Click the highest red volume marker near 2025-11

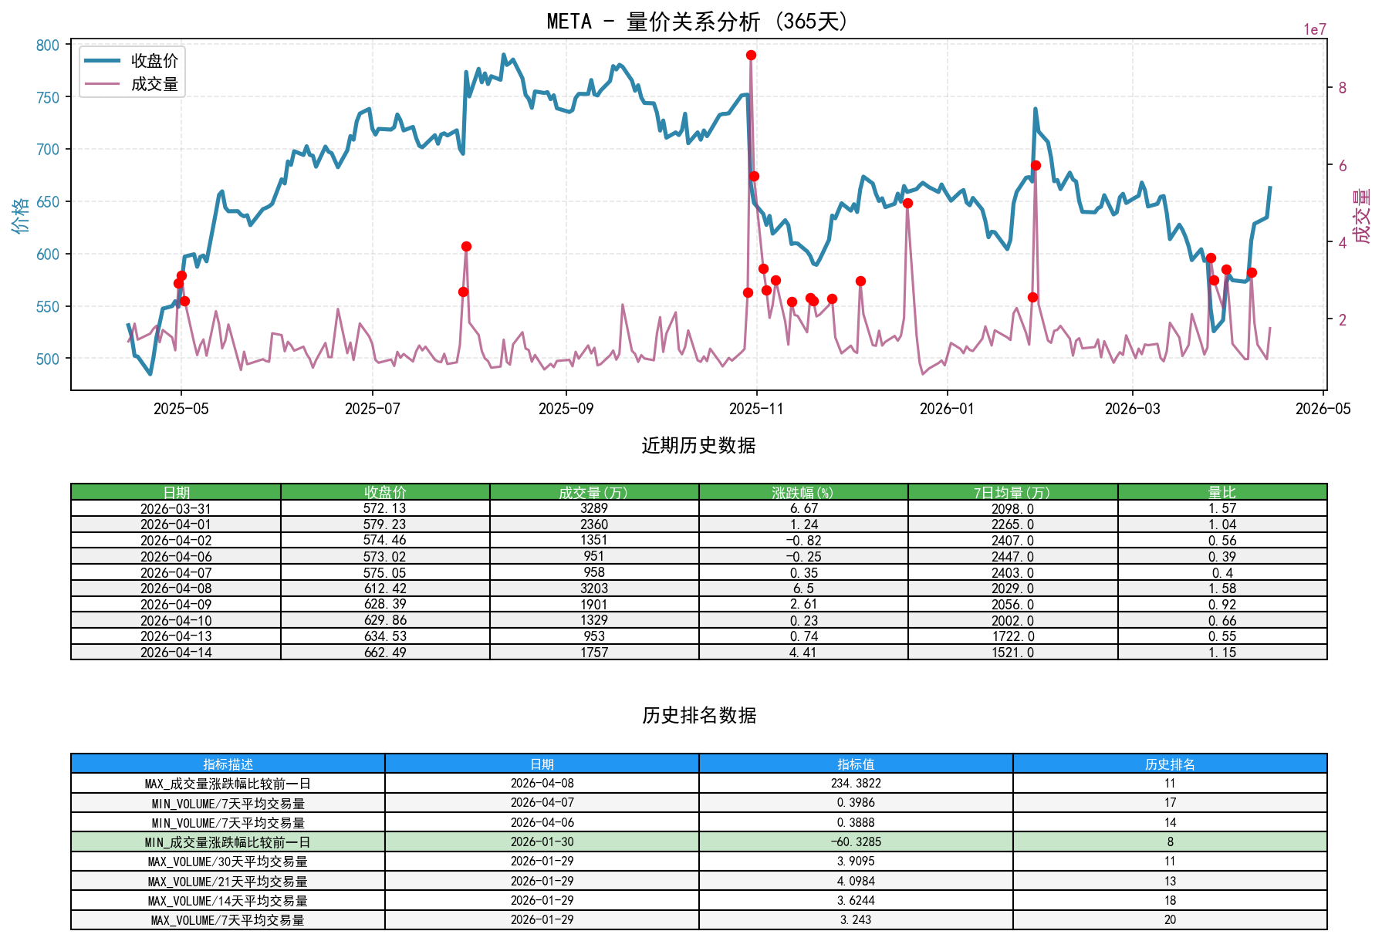pyautogui.click(x=751, y=56)
